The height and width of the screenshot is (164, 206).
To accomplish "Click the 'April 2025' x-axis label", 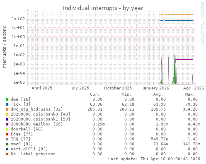I will click(42, 88).
